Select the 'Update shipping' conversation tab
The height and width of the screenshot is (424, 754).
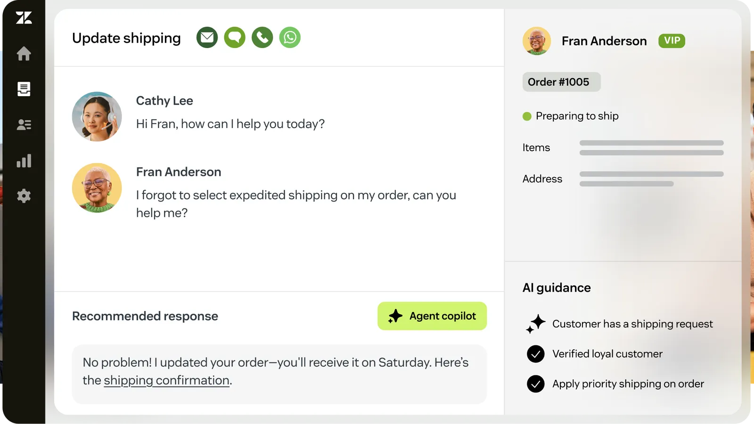[126, 38]
